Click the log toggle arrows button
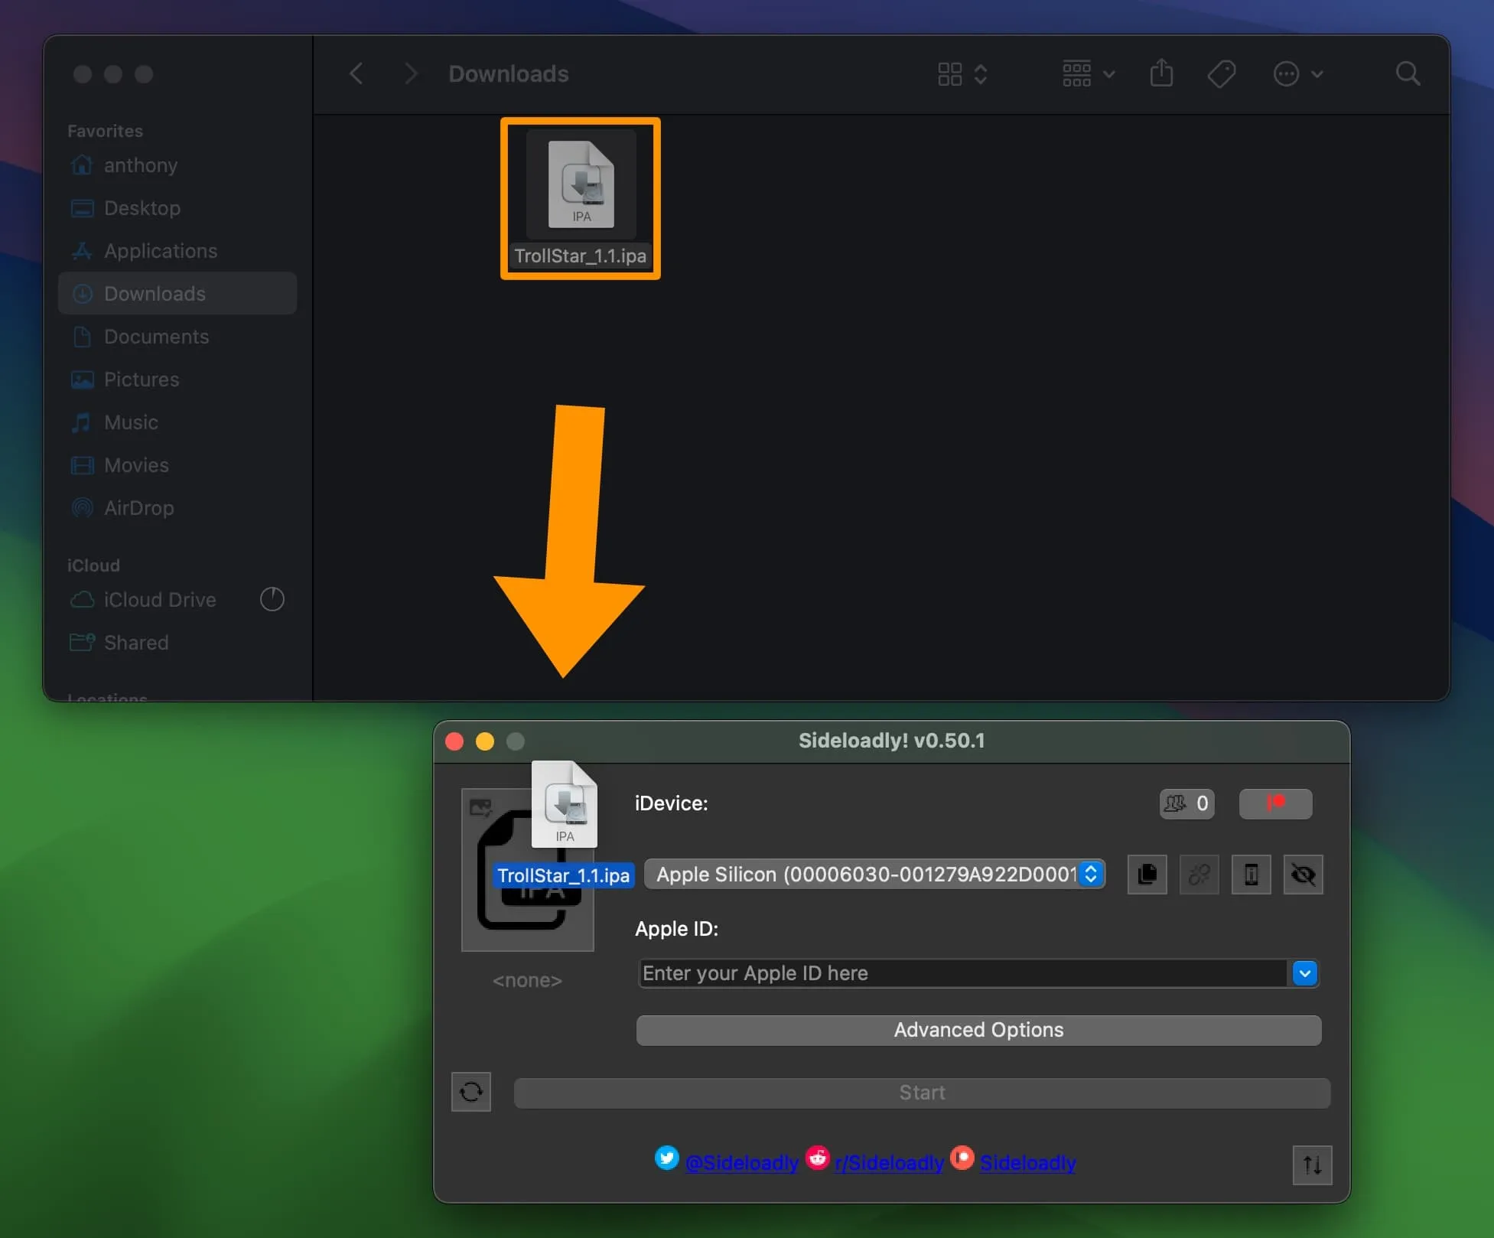 click(x=1313, y=1165)
